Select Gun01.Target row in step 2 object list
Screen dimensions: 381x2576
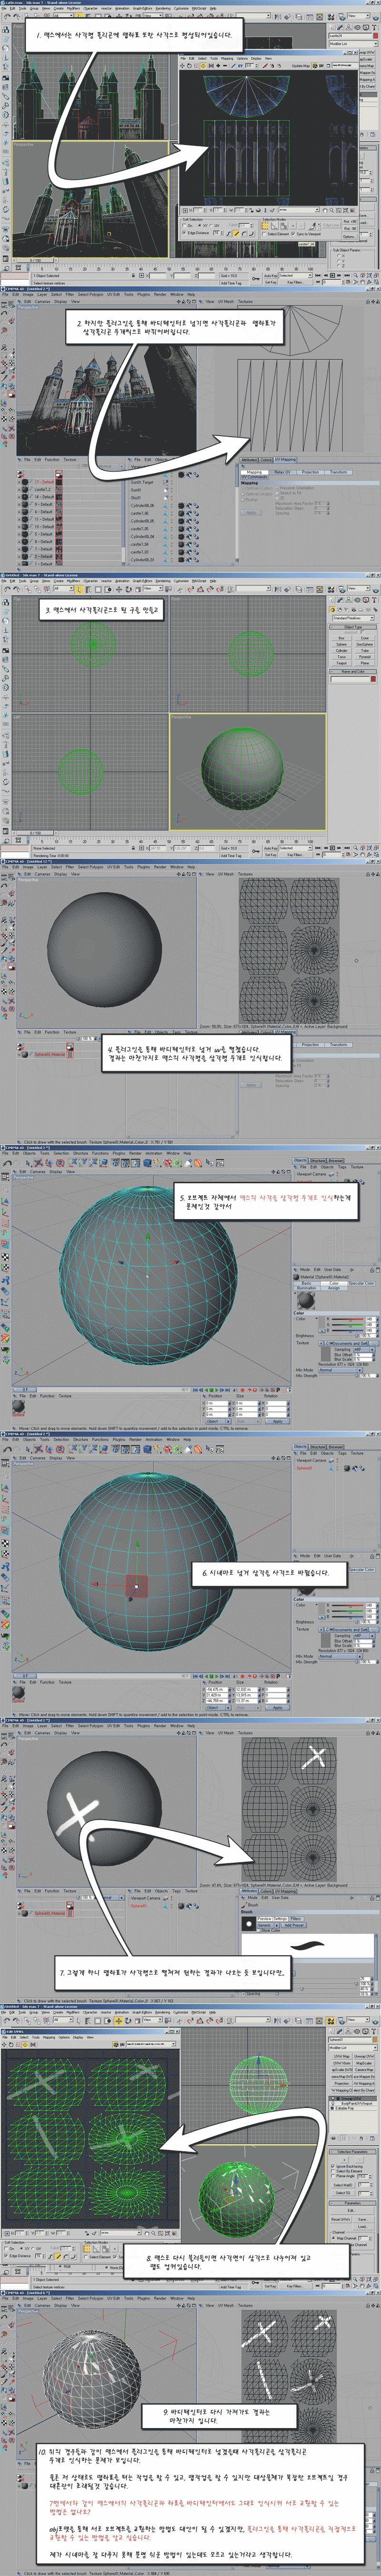click(142, 482)
